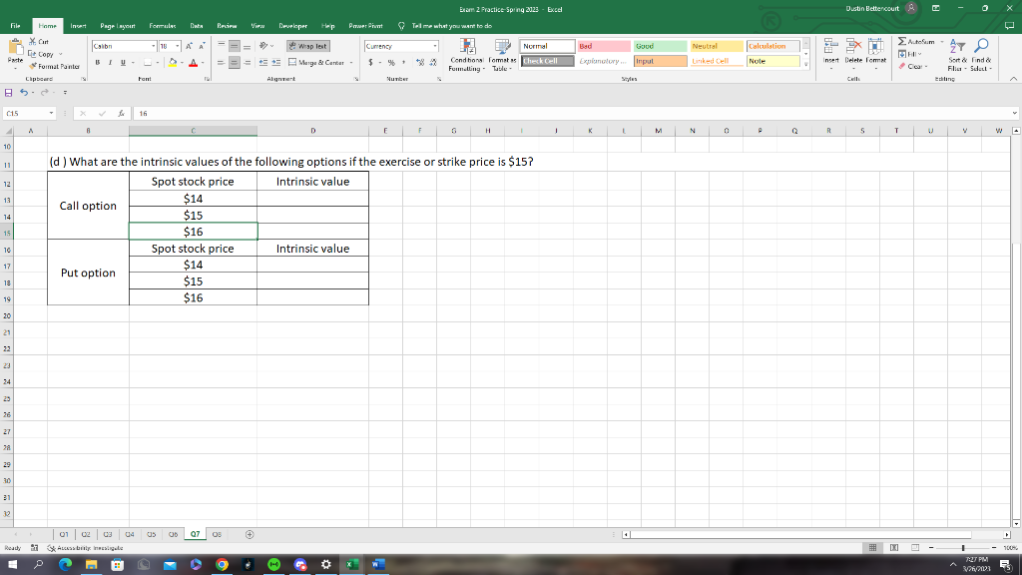Apply the yellow fill color bucket
1022x575 pixels.
click(173, 63)
